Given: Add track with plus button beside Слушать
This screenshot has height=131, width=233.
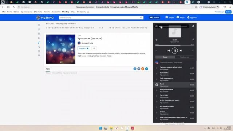Looking at the screenshot, I should click(x=94, y=48).
